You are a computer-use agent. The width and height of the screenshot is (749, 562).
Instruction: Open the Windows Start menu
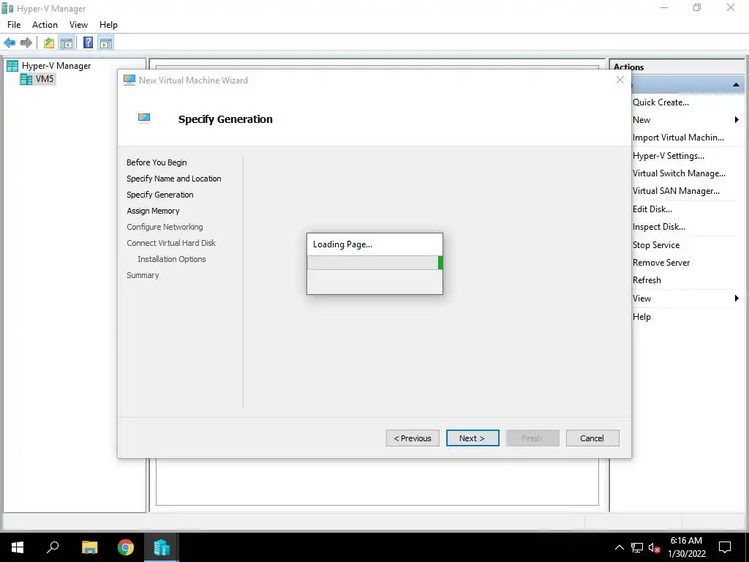18,547
